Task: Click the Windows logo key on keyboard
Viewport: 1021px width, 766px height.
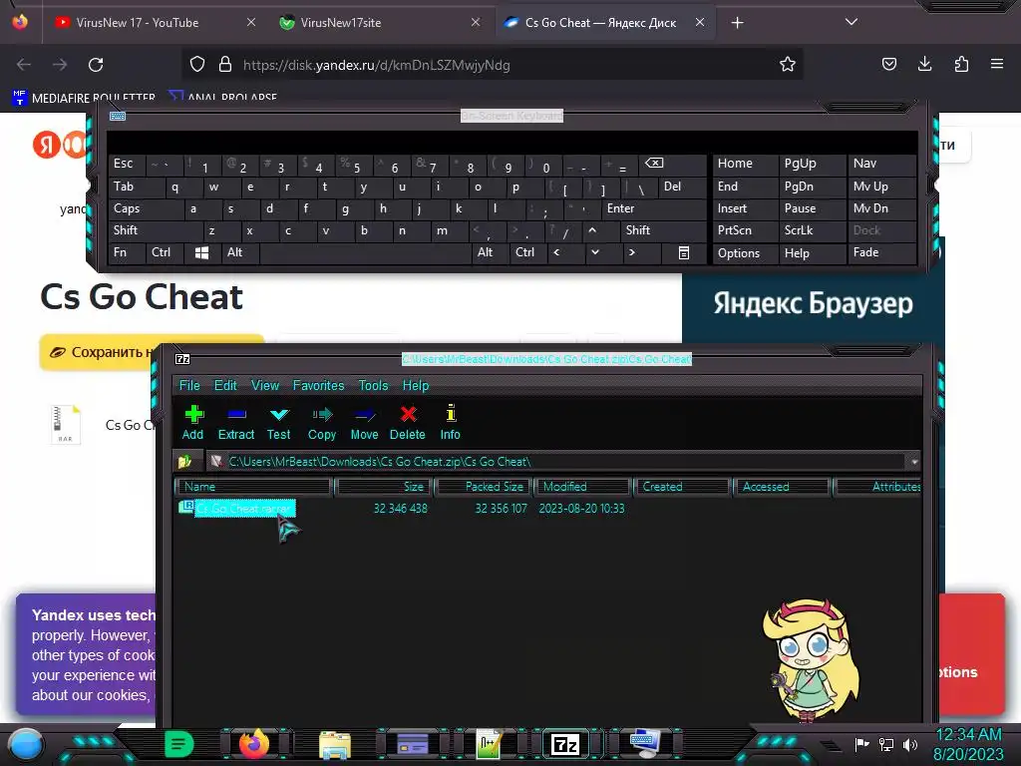Action: 201,252
